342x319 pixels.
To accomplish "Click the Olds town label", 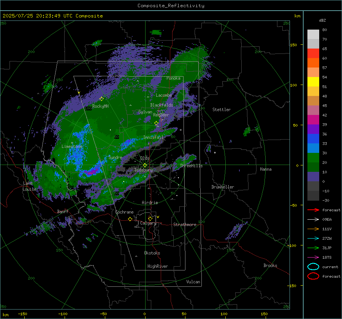I will pyautogui.click(x=145, y=158).
